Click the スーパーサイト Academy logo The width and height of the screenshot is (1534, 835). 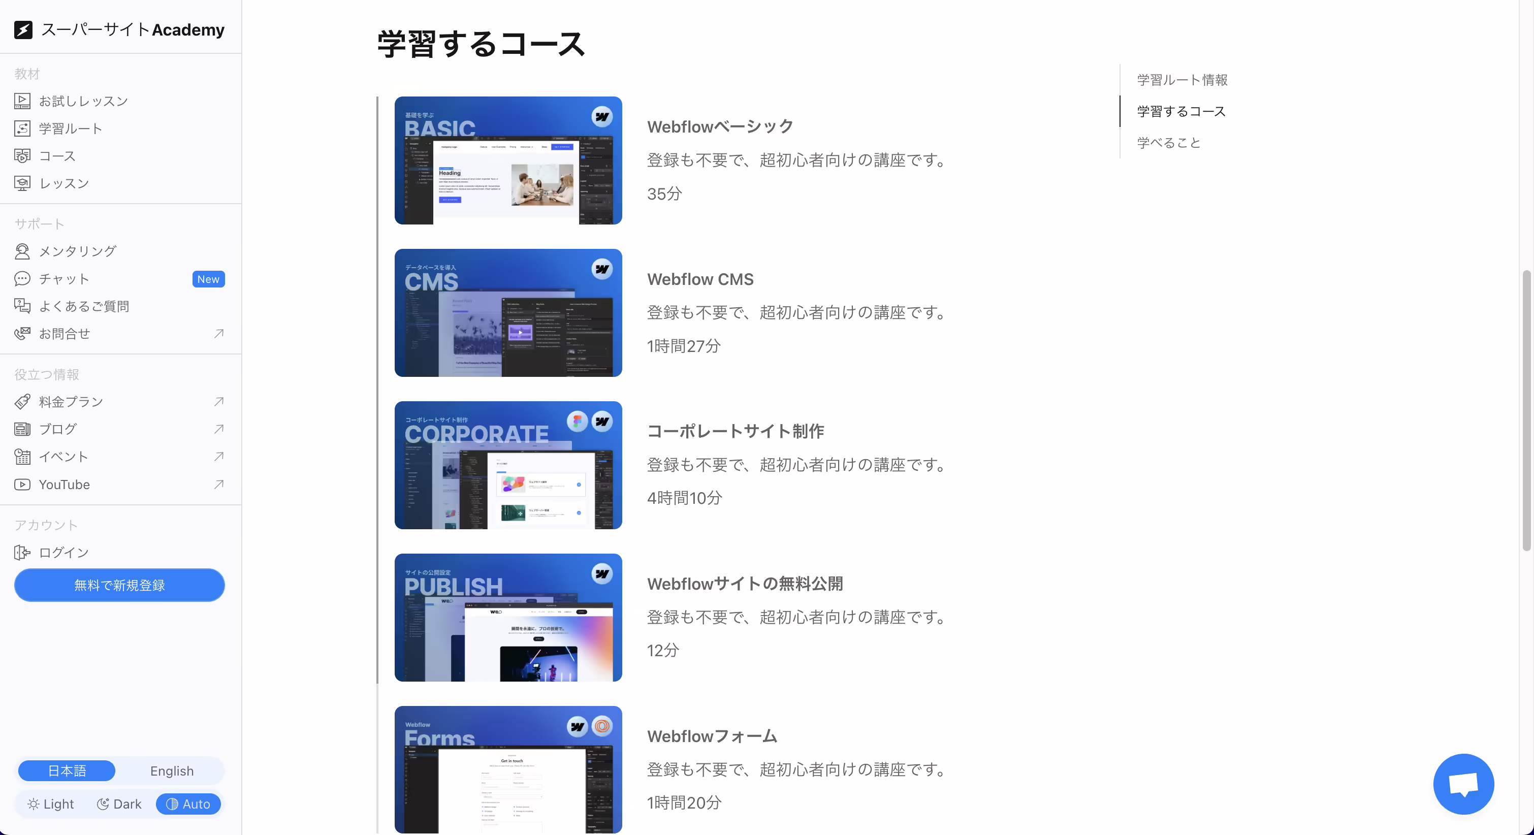pyautogui.click(x=119, y=30)
